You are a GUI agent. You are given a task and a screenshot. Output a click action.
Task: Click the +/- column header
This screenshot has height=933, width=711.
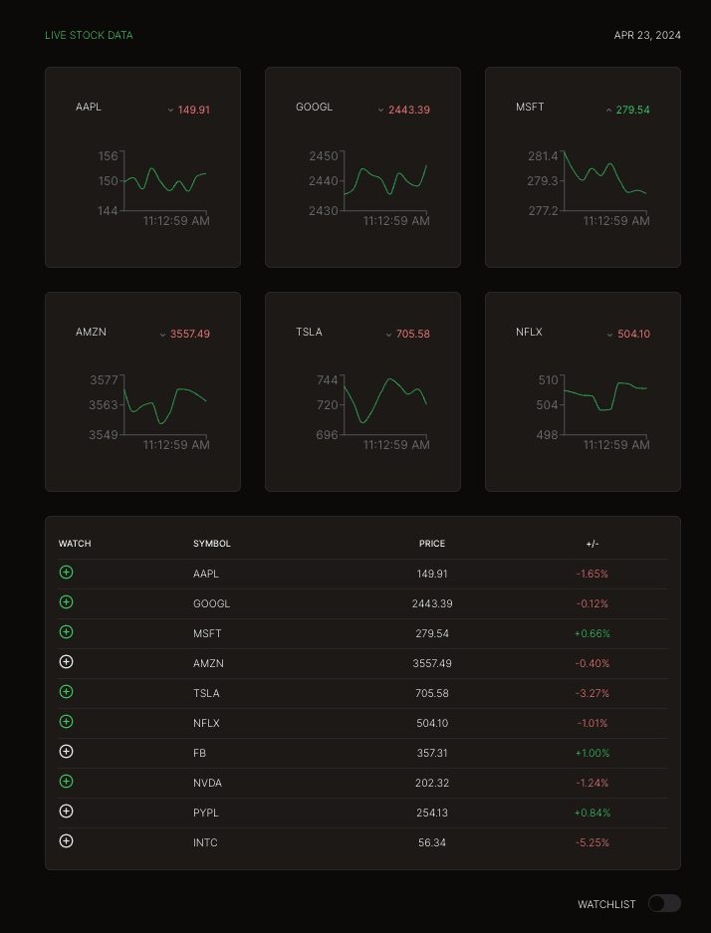[x=592, y=544]
